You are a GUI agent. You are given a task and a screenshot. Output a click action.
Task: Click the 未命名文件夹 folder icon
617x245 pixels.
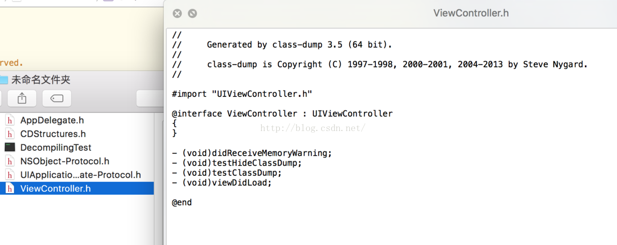(4, 80)
